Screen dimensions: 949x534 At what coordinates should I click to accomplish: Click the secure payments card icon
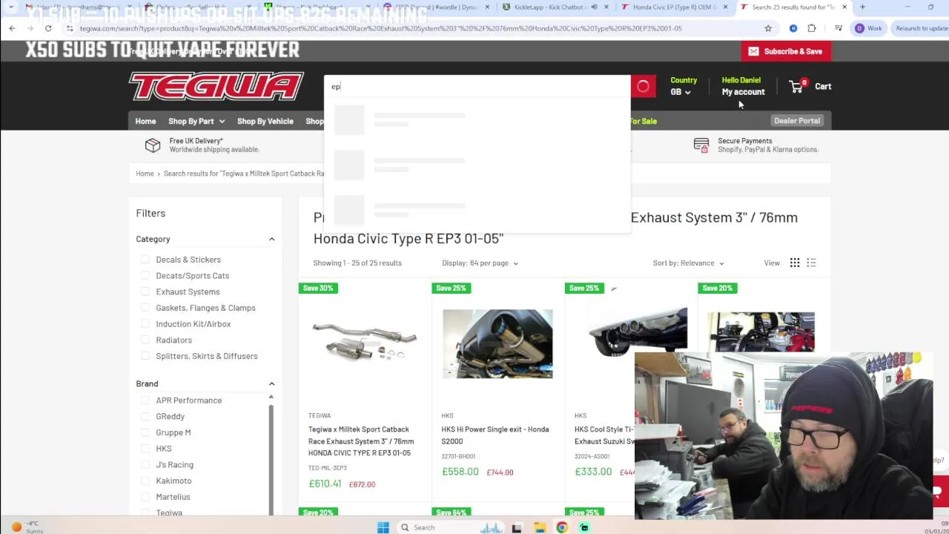click(701, 145)
